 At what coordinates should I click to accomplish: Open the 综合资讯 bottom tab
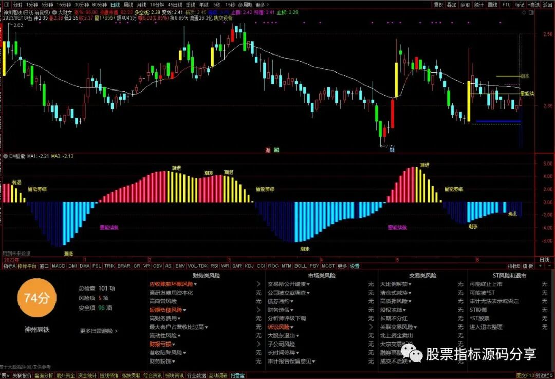click(x=153, y=376)
